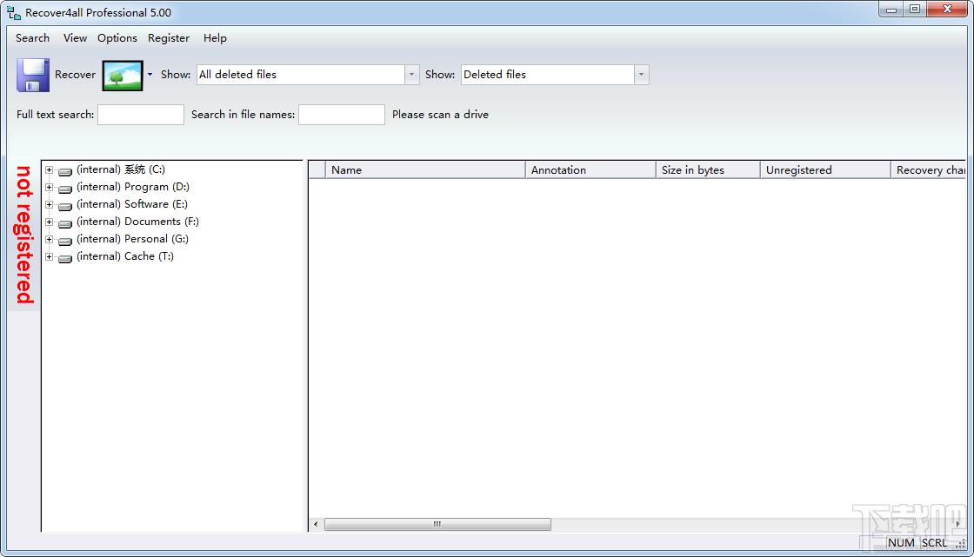Click the floppy disk Recover icon
The image size is (974, 557).
tap(33, 75)
